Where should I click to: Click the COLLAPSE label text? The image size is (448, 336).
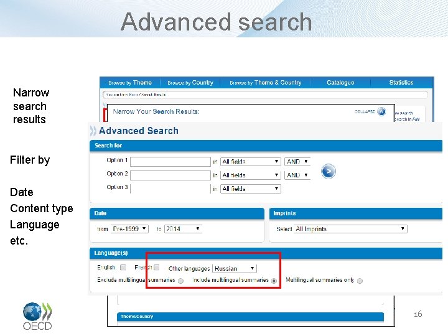(365, 112)
